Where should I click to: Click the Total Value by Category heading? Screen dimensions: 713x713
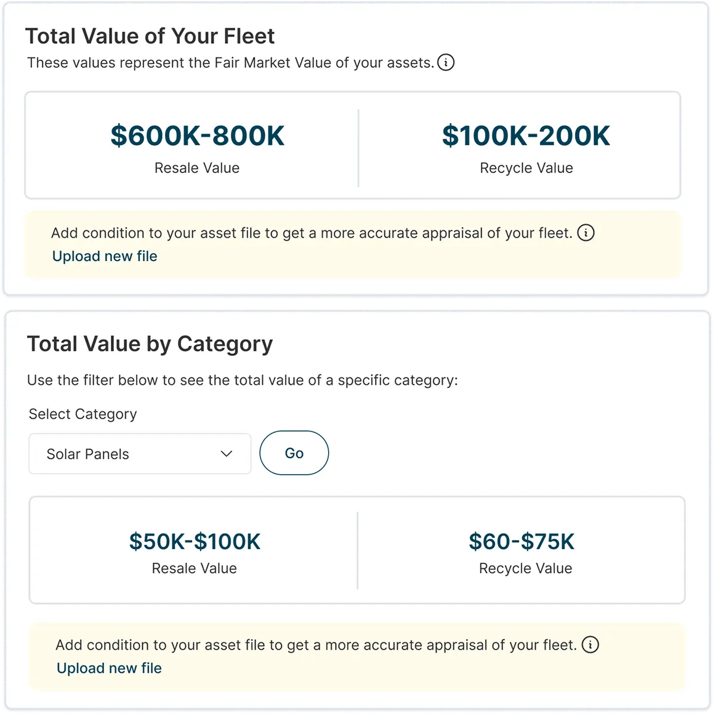pyautogui.click(x=150, y=344)
